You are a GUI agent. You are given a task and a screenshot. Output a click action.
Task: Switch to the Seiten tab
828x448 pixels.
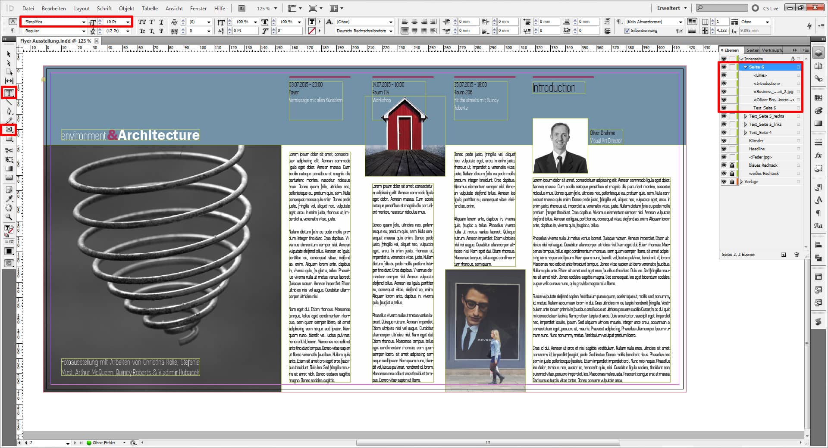tap(753, 50)
